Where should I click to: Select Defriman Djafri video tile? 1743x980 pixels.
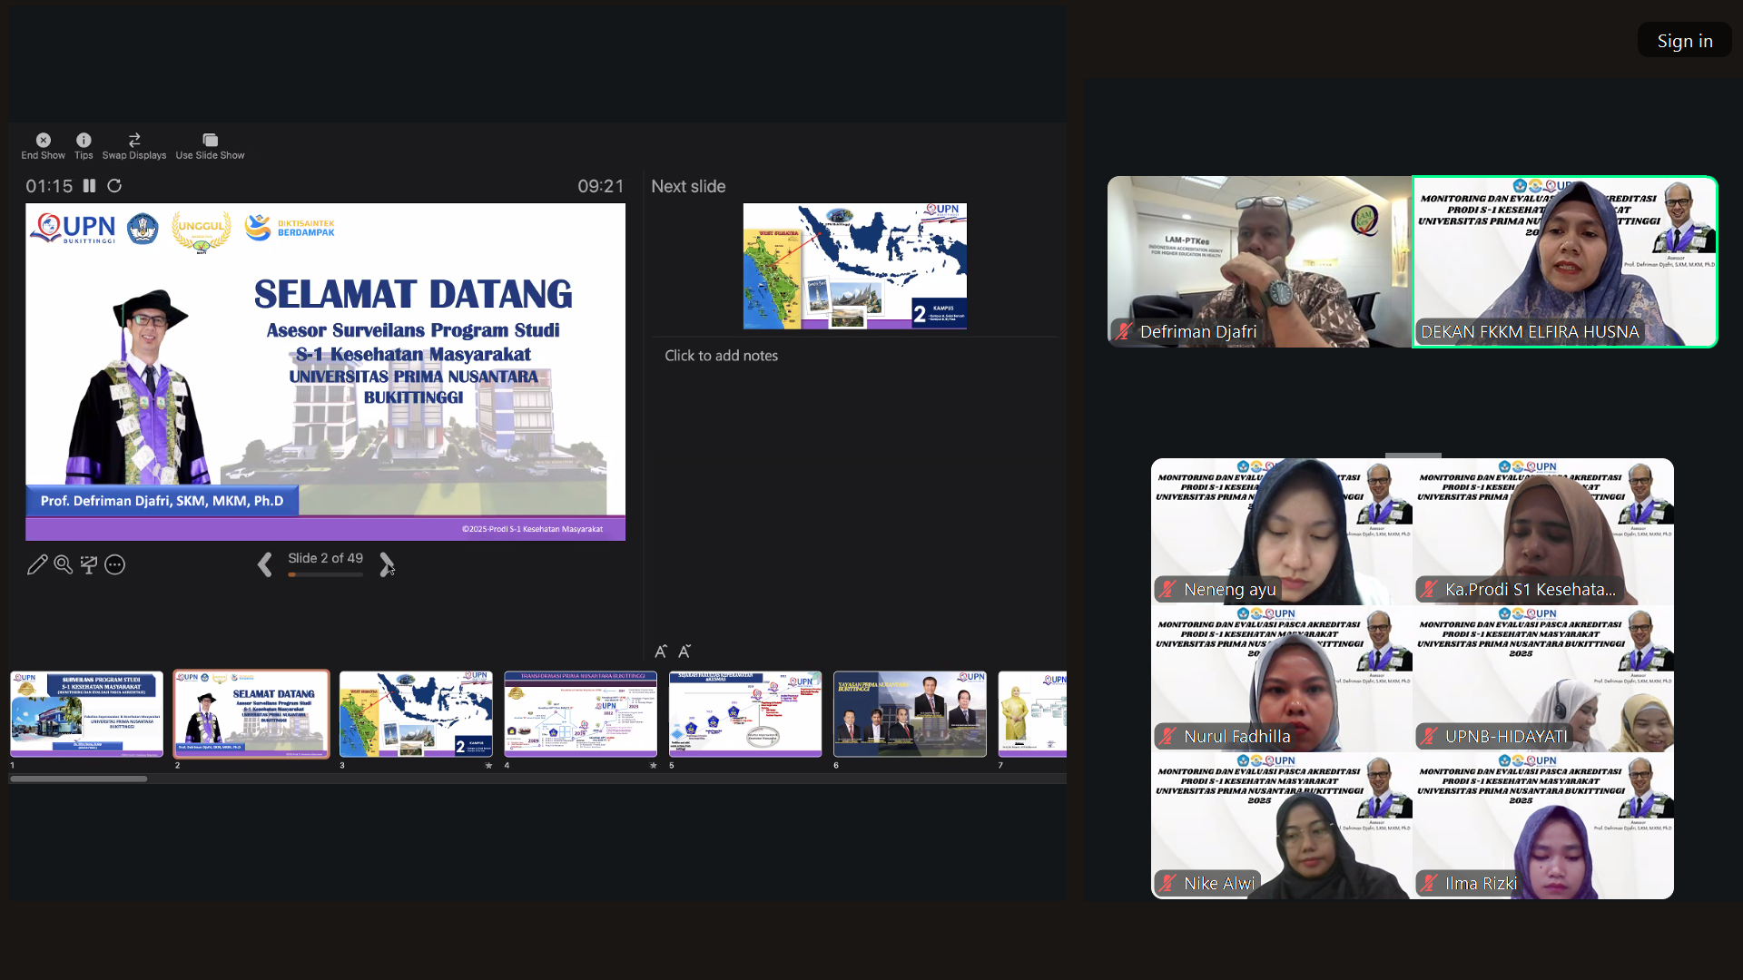(1259, 261)
